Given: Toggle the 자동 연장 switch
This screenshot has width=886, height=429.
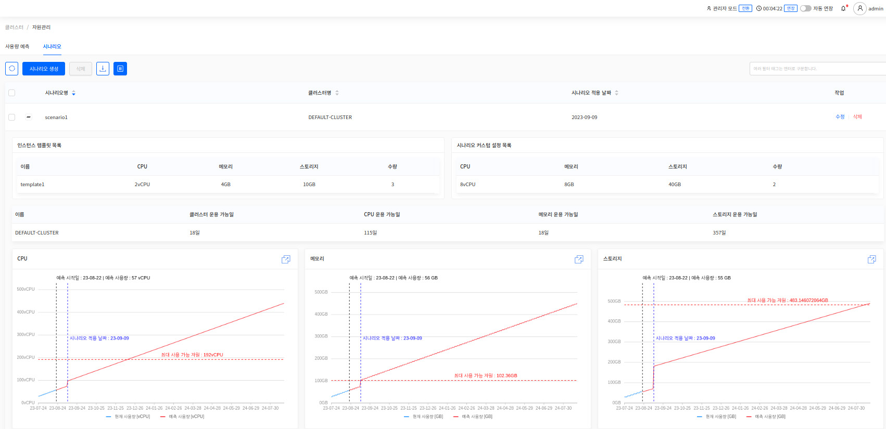Looking at the screenshot, I should (x=805, y=9).
